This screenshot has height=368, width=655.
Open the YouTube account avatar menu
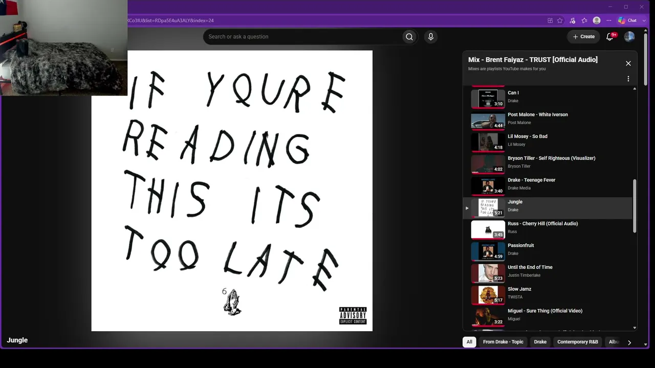(x=629, y=37)
